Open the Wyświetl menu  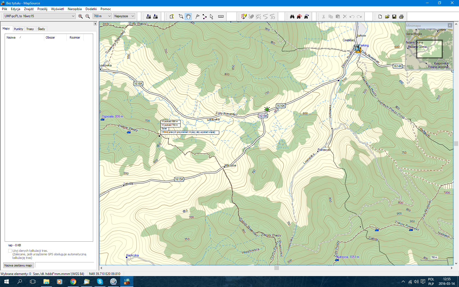point(57,9)
